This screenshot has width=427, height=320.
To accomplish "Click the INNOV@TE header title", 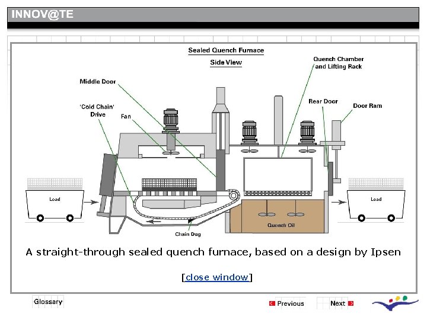I will 42,14.
